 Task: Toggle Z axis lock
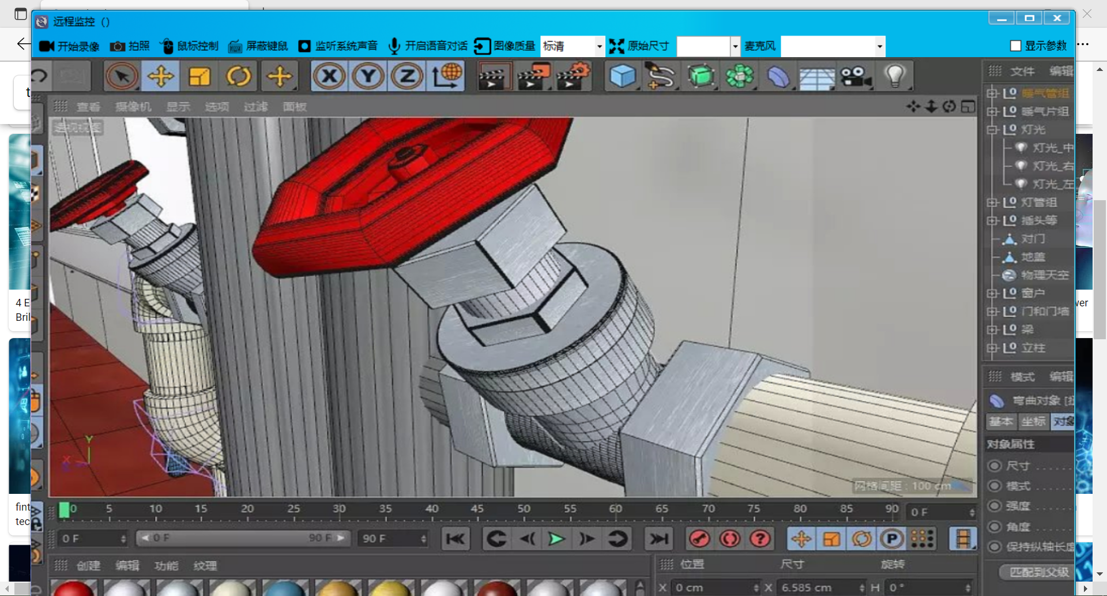407,76
